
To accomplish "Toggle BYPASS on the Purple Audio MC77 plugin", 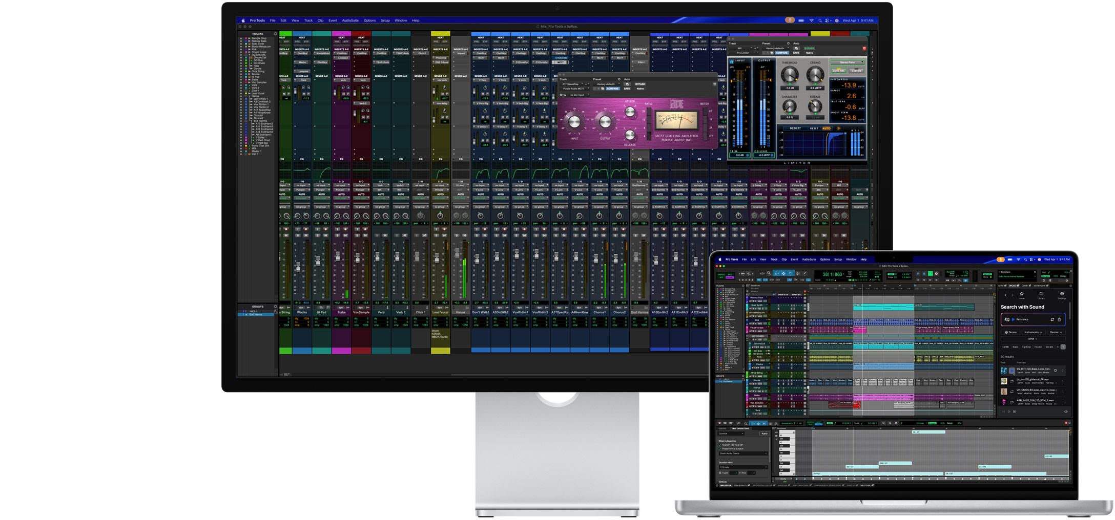I will pyautogui.click(x=640, y=84).
